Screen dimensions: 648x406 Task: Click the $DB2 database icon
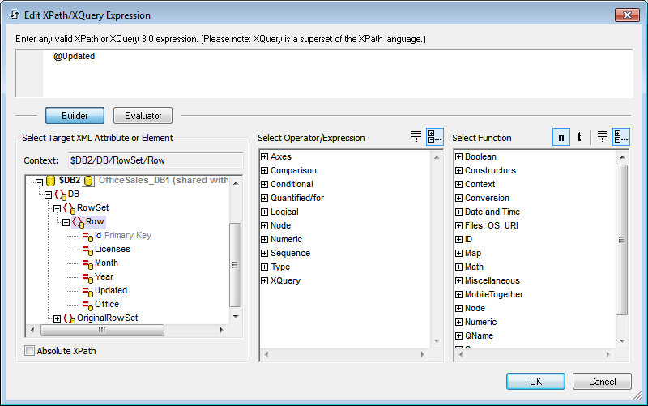[x=50, y=180]
